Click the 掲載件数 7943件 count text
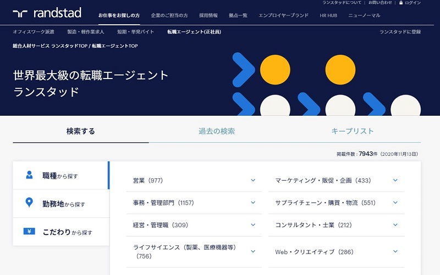The image size is (440, 275). pyautogui.click(x=377, y=154)
